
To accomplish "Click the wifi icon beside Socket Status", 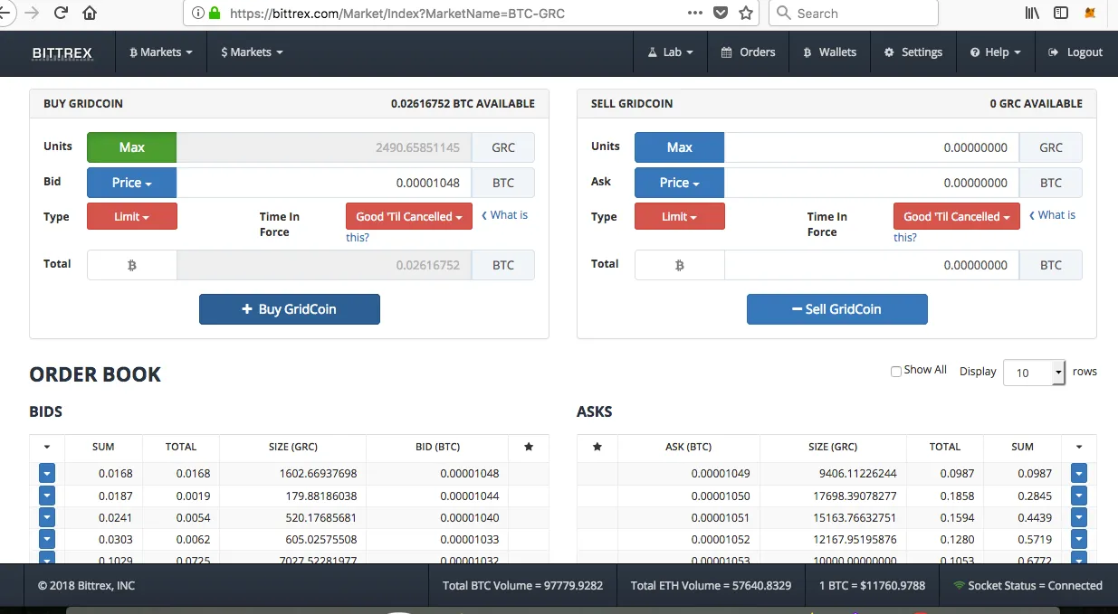I will pos(960,585).
